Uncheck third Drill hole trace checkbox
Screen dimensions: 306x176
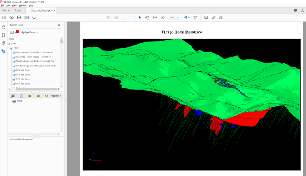(14, 79)
